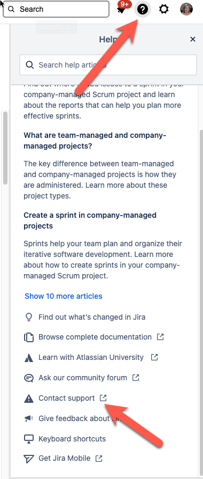
Task: Expand Show 10 more articles
Action: pyautogui.click(x=64, y=296)
